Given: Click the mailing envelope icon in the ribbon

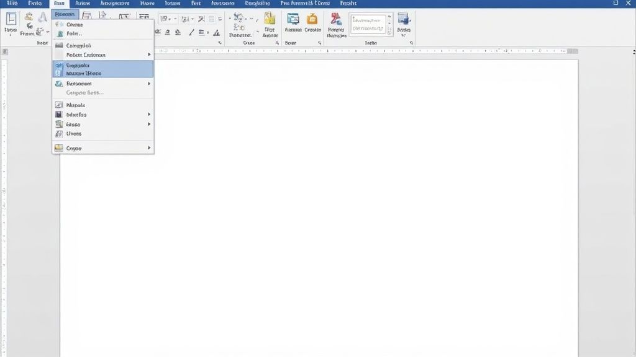Looking at the screenshot, I should 335,20.
